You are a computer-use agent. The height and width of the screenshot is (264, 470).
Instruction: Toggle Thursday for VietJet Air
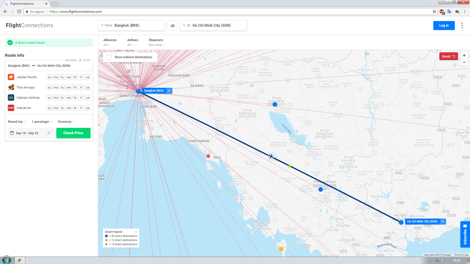75,108
